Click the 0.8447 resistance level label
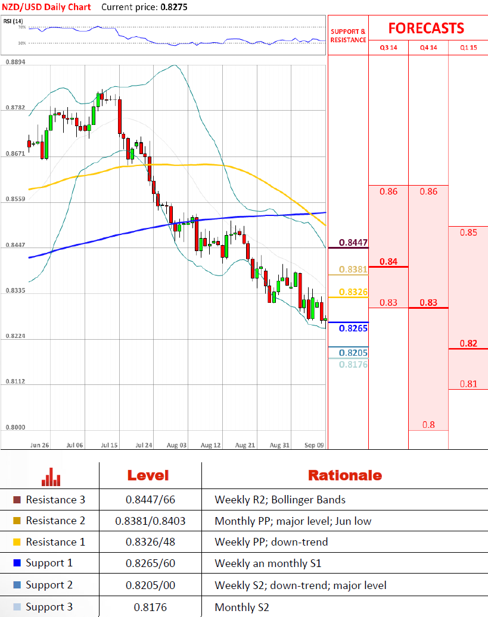 (353, 242)
